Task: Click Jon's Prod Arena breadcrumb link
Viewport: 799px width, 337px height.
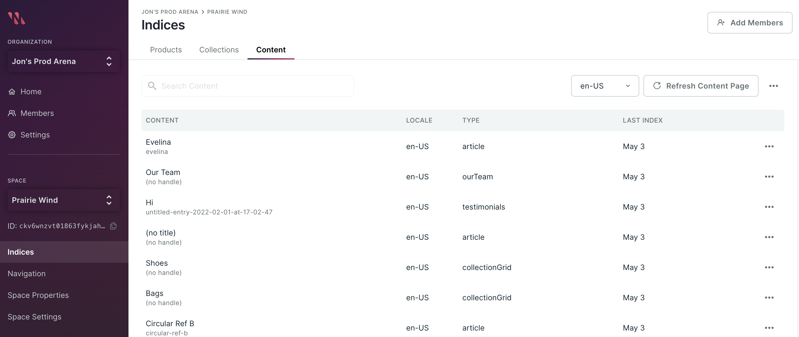Action: (170, 12)
